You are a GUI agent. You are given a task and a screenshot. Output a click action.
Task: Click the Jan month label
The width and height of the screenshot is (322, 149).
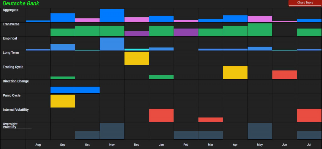(x=161, y=145)
